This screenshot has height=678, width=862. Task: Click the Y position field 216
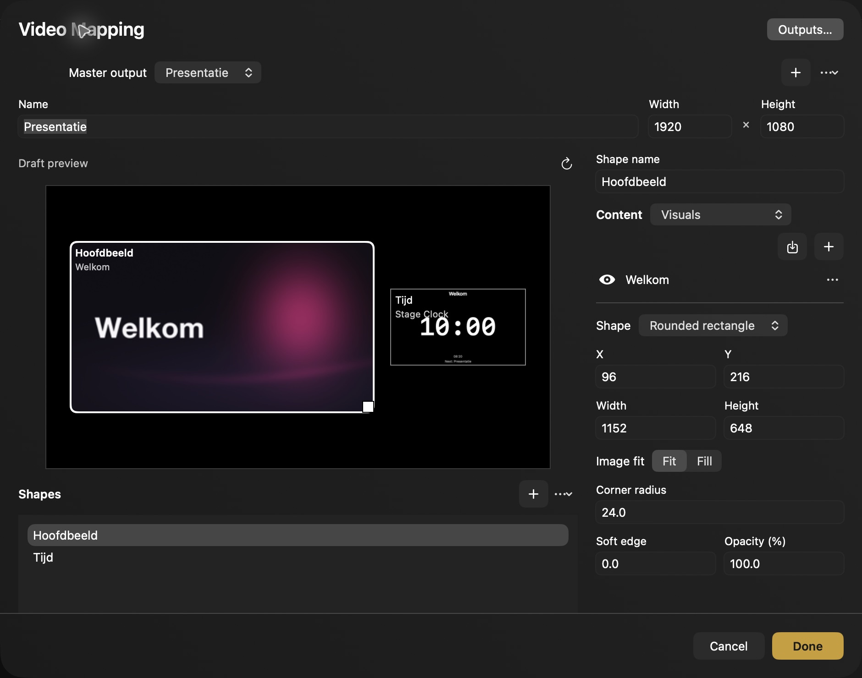click(x=784, y=377)
